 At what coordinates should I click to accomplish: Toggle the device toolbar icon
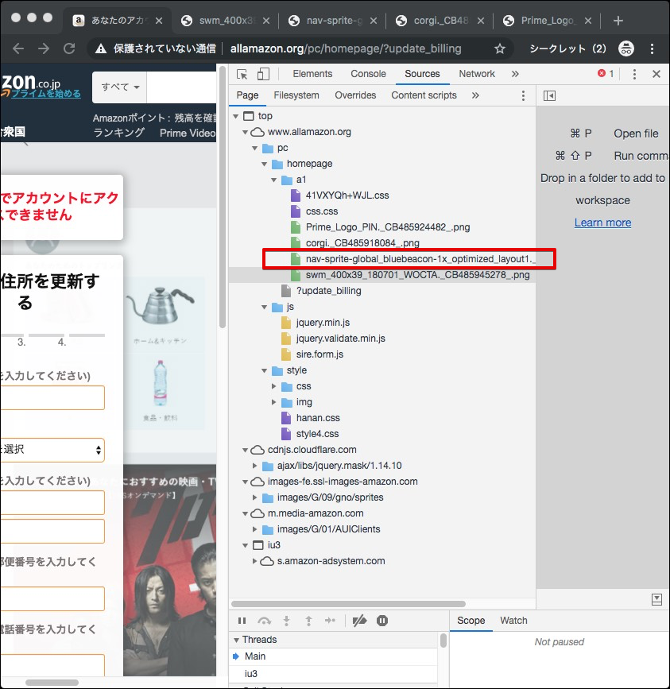click(262, 74)
